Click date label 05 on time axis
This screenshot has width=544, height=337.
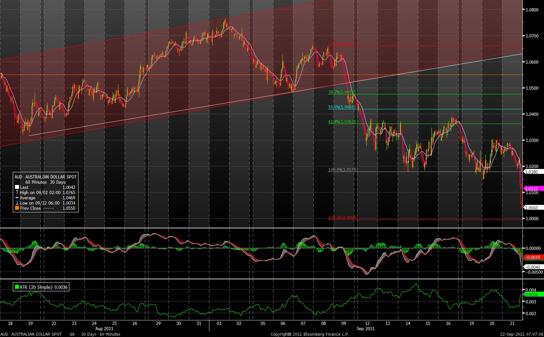coord(263,324)
